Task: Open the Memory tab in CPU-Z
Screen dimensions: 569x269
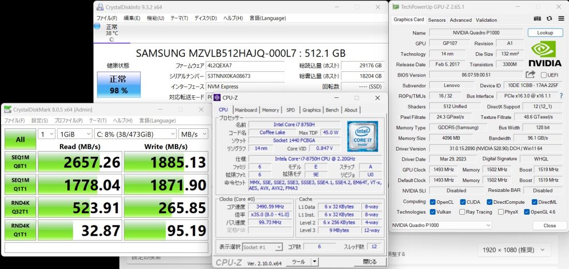Action: [270, 110]
